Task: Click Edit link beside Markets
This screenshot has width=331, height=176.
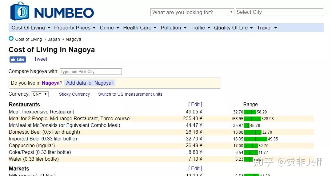Action: tap(195, 169)
